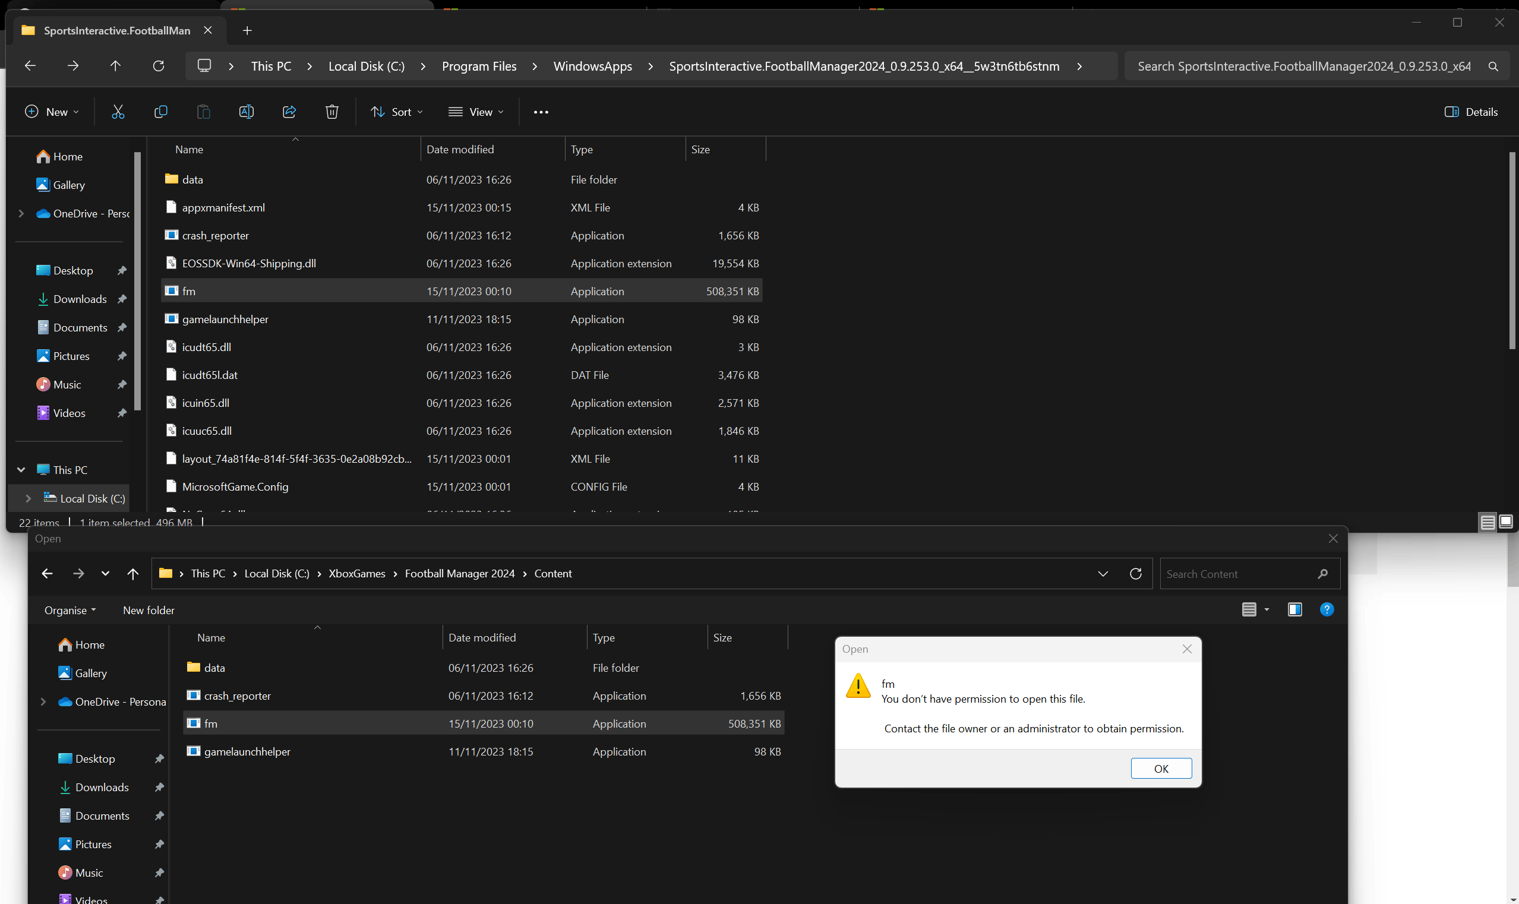
Task: Click refresh icon in Open dialog address bar
Action: click(x=1136, y=574)
